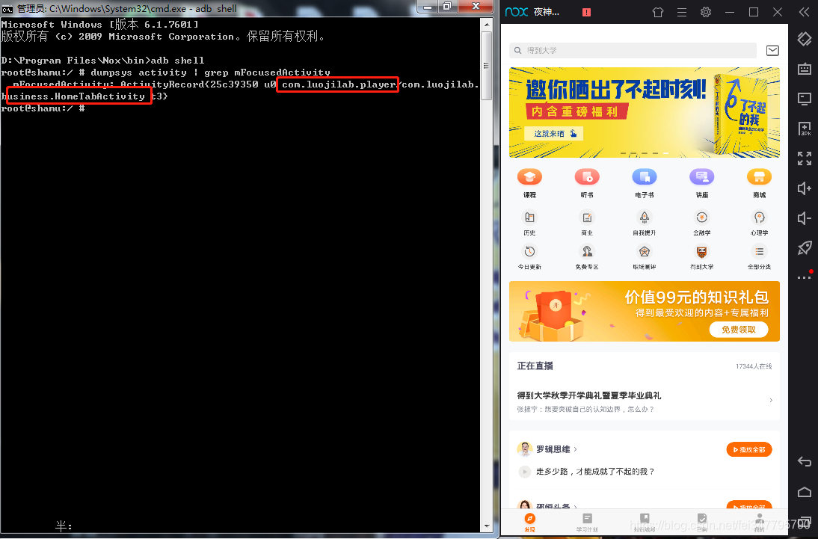Screen dimensions: 818x539
Task: Click the 正在直播 section heading
Action: point(535,366)
